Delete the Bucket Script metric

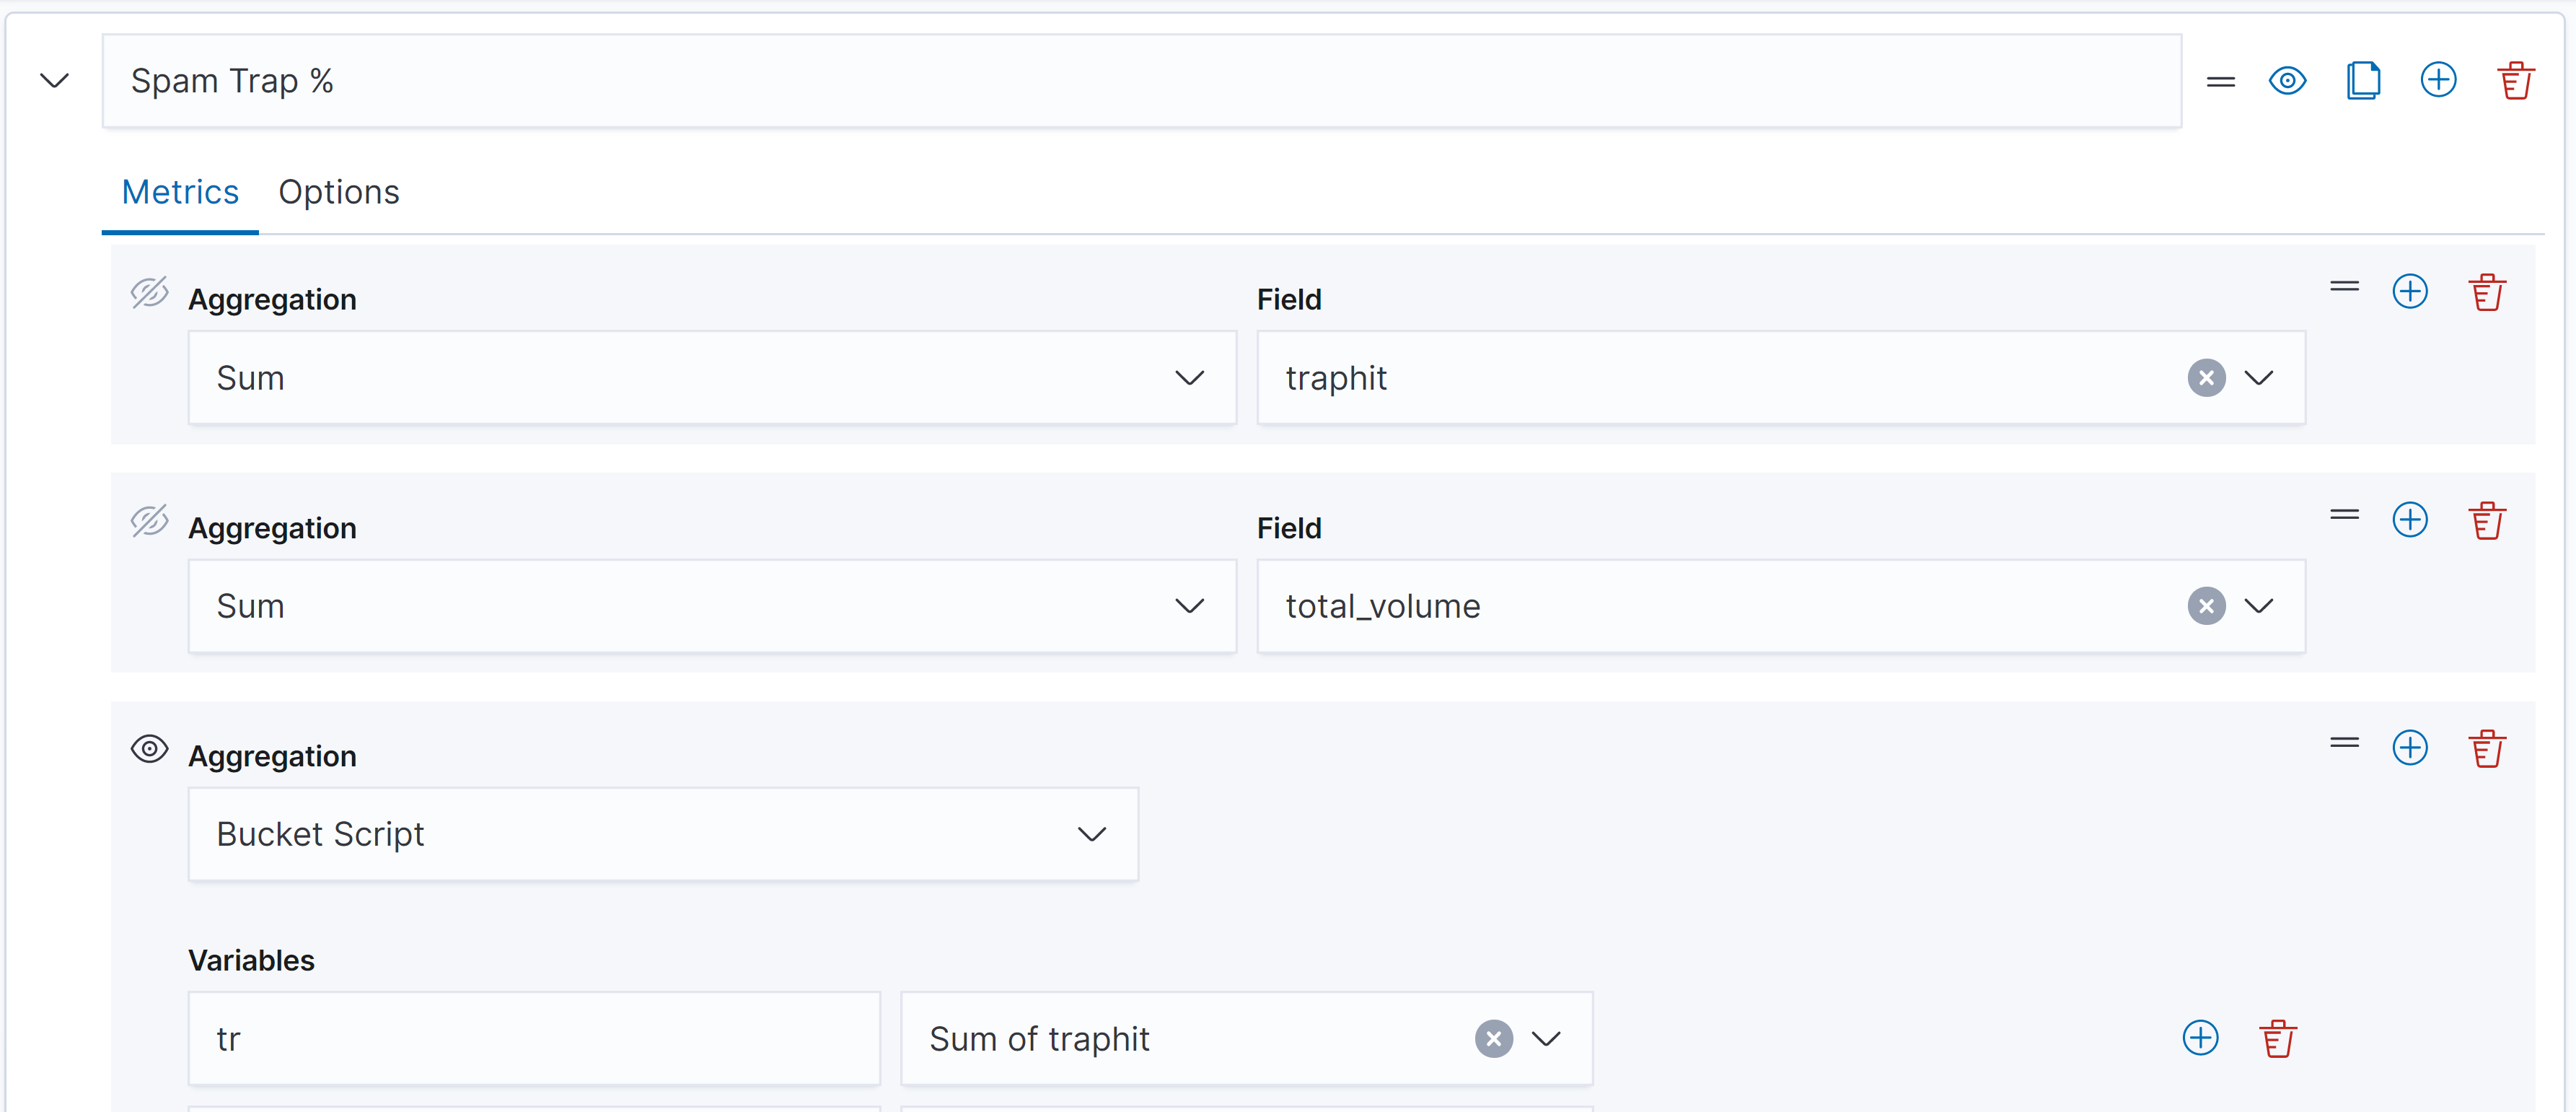click(x=2486, y=748)
